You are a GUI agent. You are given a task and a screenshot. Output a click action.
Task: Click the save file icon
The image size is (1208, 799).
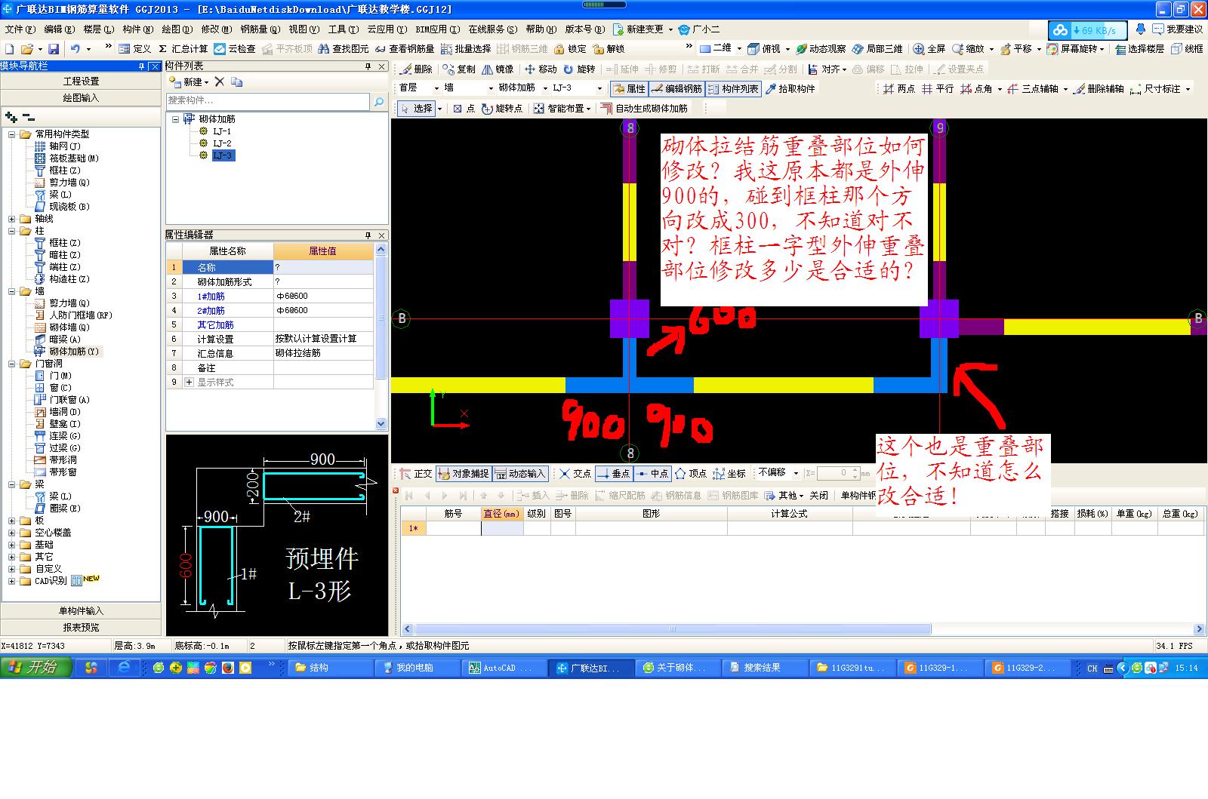[x=55, y=48]
